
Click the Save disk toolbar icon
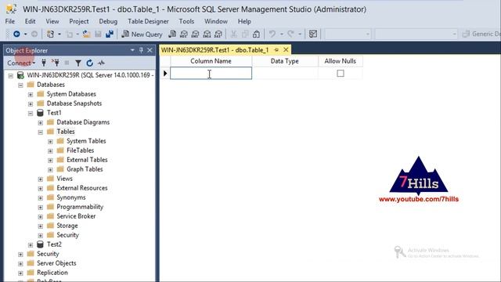coord(98,34)
